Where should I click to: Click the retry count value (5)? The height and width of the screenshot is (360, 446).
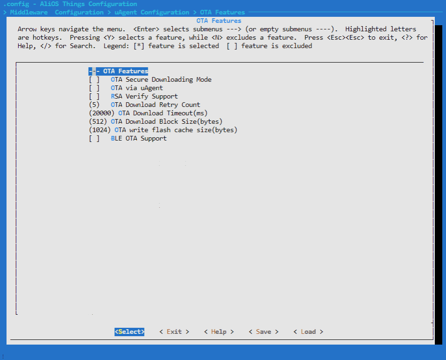(x=94, y=105)
